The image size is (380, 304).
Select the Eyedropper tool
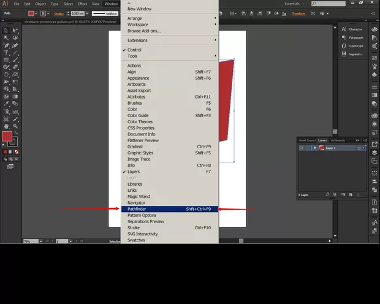[x=6, y=104]
